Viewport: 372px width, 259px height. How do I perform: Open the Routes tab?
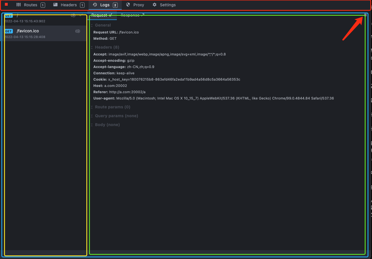[31, 5]
